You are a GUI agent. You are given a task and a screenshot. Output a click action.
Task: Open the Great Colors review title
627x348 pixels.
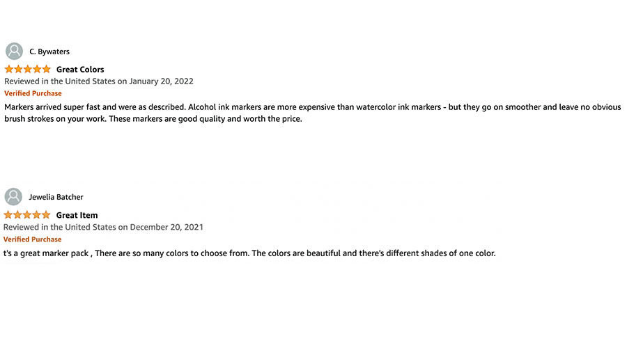(80, 70)
